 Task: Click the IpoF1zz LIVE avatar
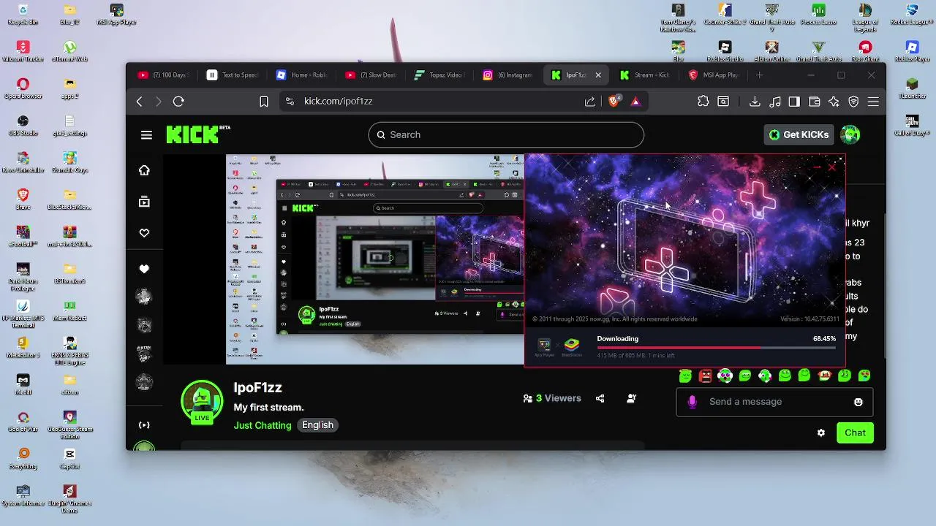pos(202,402)
